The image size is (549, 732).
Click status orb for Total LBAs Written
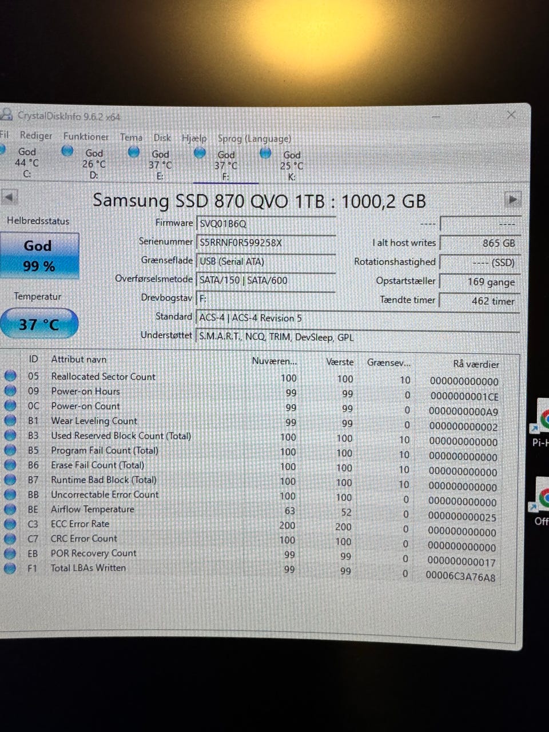pos(10,568)
